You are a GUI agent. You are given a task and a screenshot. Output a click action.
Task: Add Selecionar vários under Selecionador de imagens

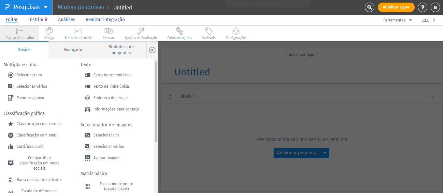coord(104,147)
